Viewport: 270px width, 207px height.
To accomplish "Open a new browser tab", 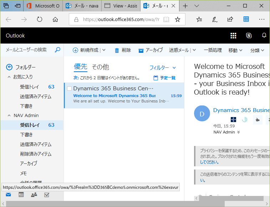I will (185, 6).
